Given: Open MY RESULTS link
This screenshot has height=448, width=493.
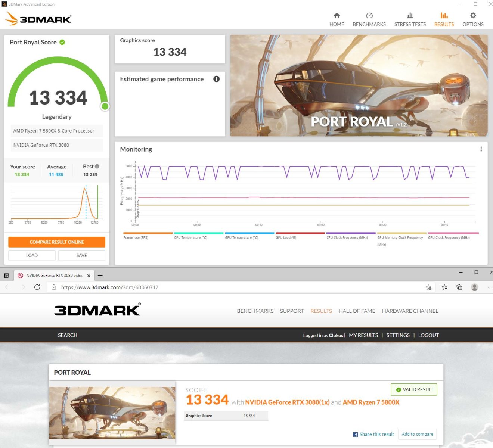Looking at the screenshot, I should point(363,335).
